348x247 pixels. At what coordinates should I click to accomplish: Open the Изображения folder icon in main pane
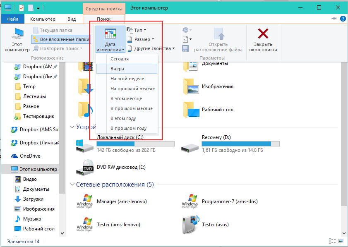pos(191,86)
